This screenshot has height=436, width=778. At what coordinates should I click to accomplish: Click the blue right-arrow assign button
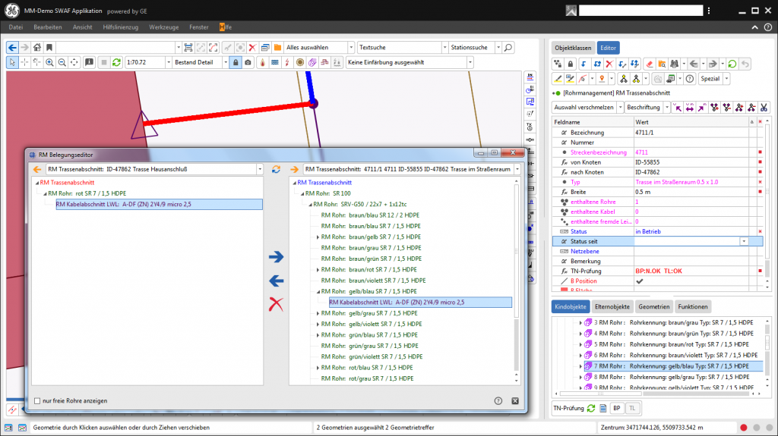pyautogui.click(x=276, y=257)
